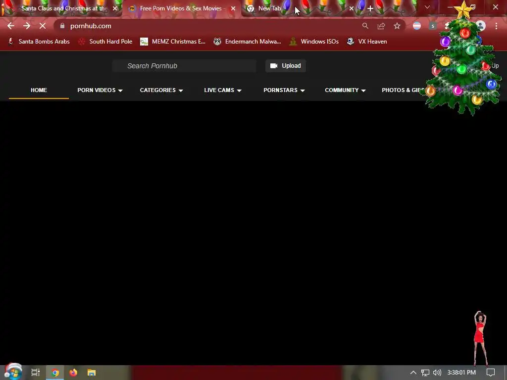Viewport: 507px width, 380px height.
Task: Select the HOME navigation item
Action: pyautogui.click(x=39, y=90)
